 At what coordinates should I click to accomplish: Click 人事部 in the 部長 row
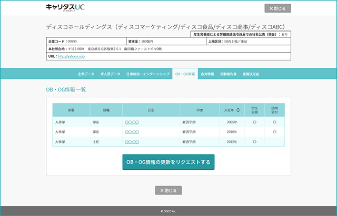pyautogui.click(x=60, y=122)
